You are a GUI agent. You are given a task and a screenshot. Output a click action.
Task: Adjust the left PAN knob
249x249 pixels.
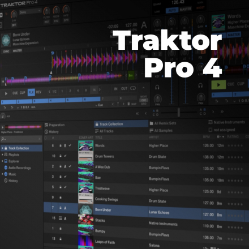pyautogui.click(x=158, y=99)
